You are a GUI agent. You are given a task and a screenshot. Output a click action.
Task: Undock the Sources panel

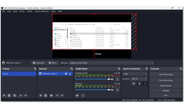72,69
